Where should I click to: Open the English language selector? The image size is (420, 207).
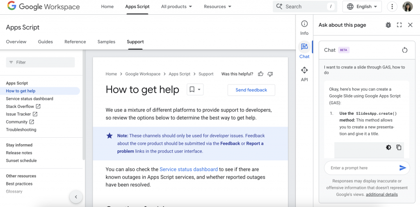pos(362,7)
